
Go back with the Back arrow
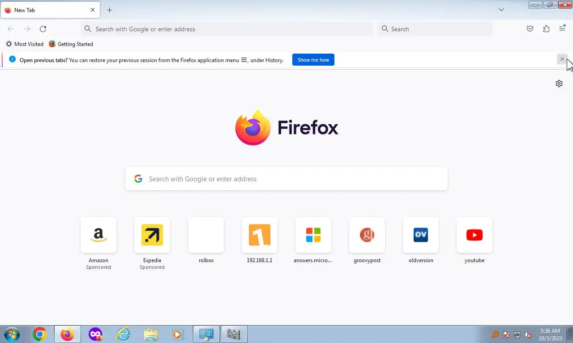[x=11, y=29]
